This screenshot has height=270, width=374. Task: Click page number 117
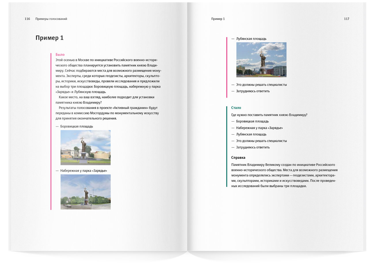click(x=346, y=19)
